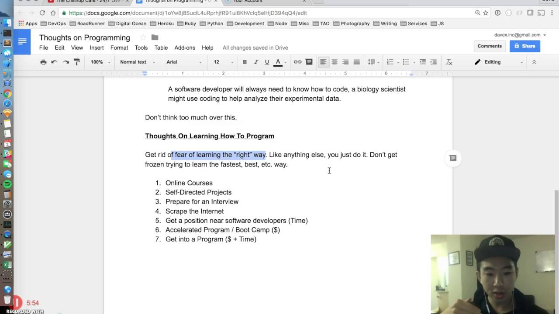Increase the paragraph indent
Viewport: 559px width, 314px height.
click(x=433, y=62)
